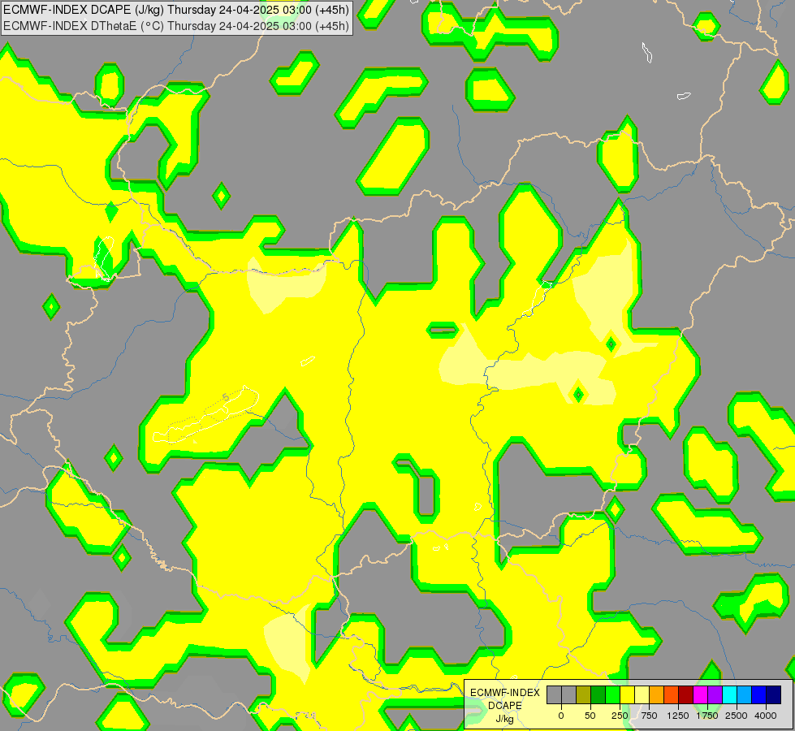Click the '4000' legend scale label

pos(766,716)
